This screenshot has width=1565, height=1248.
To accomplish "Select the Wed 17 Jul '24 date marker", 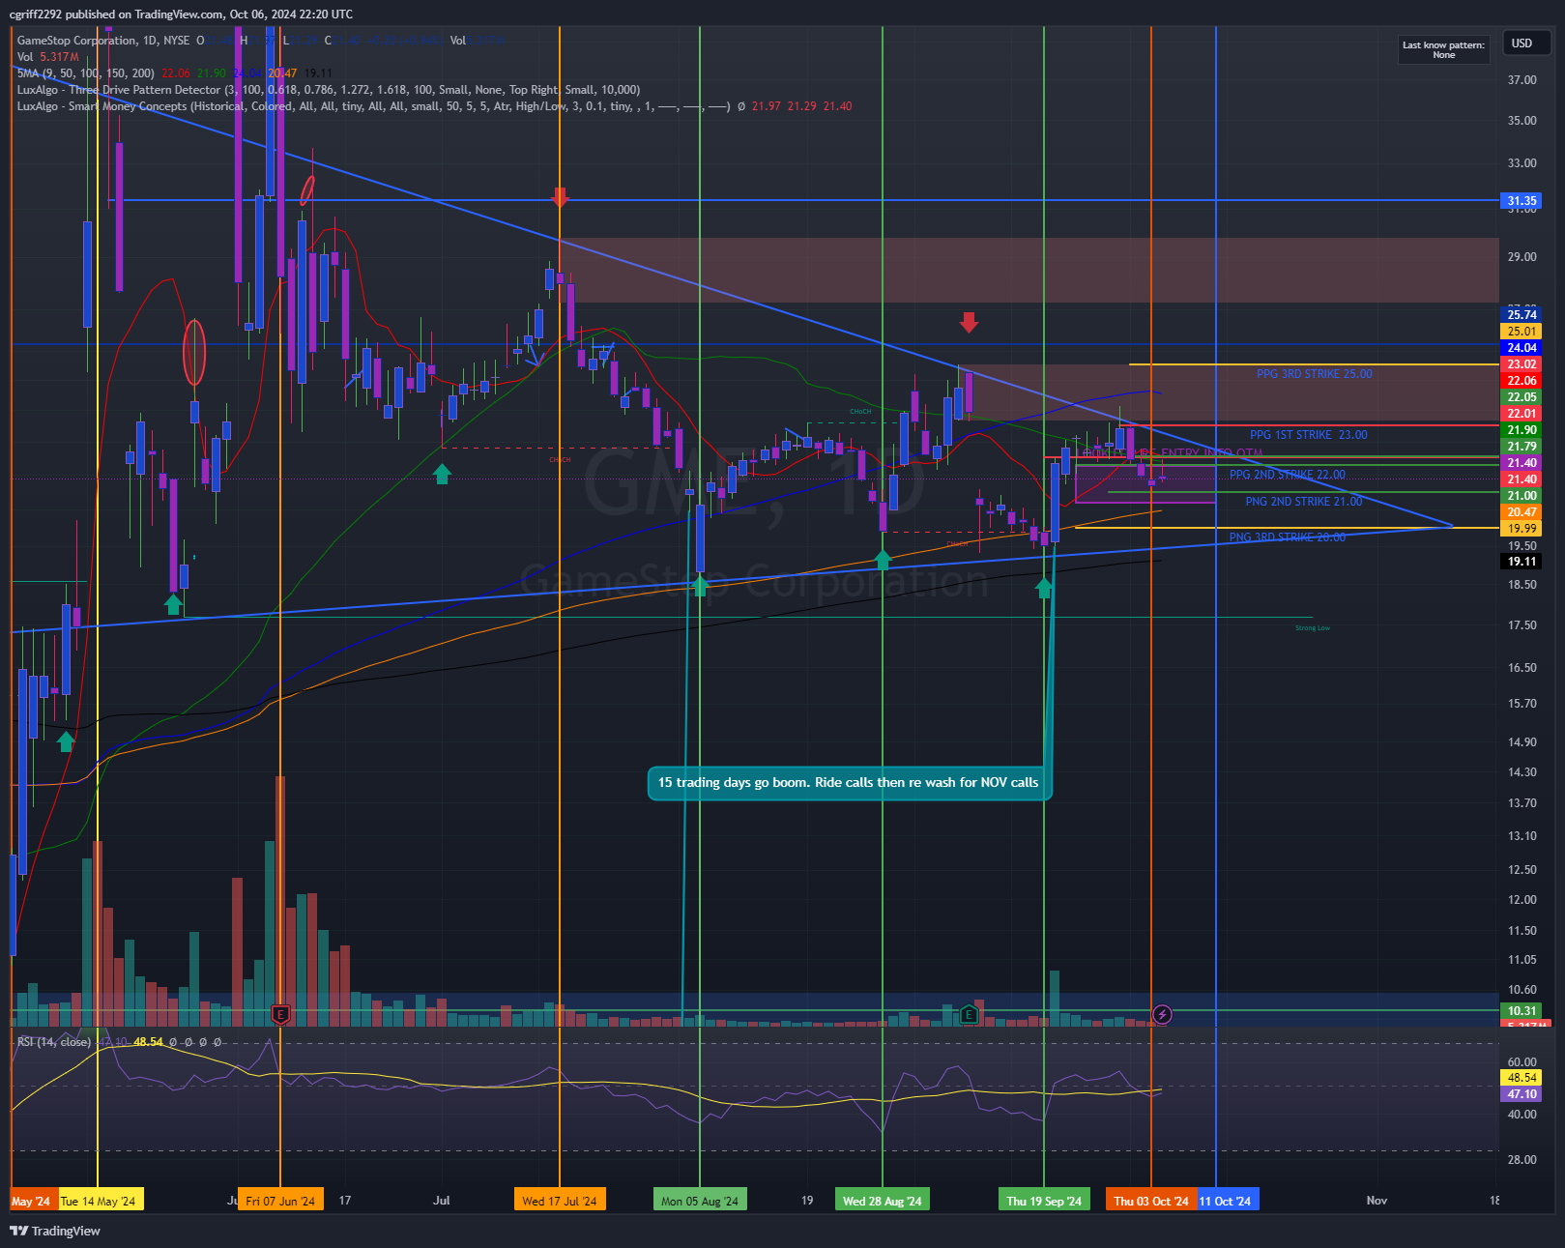I will (560, 1201).
